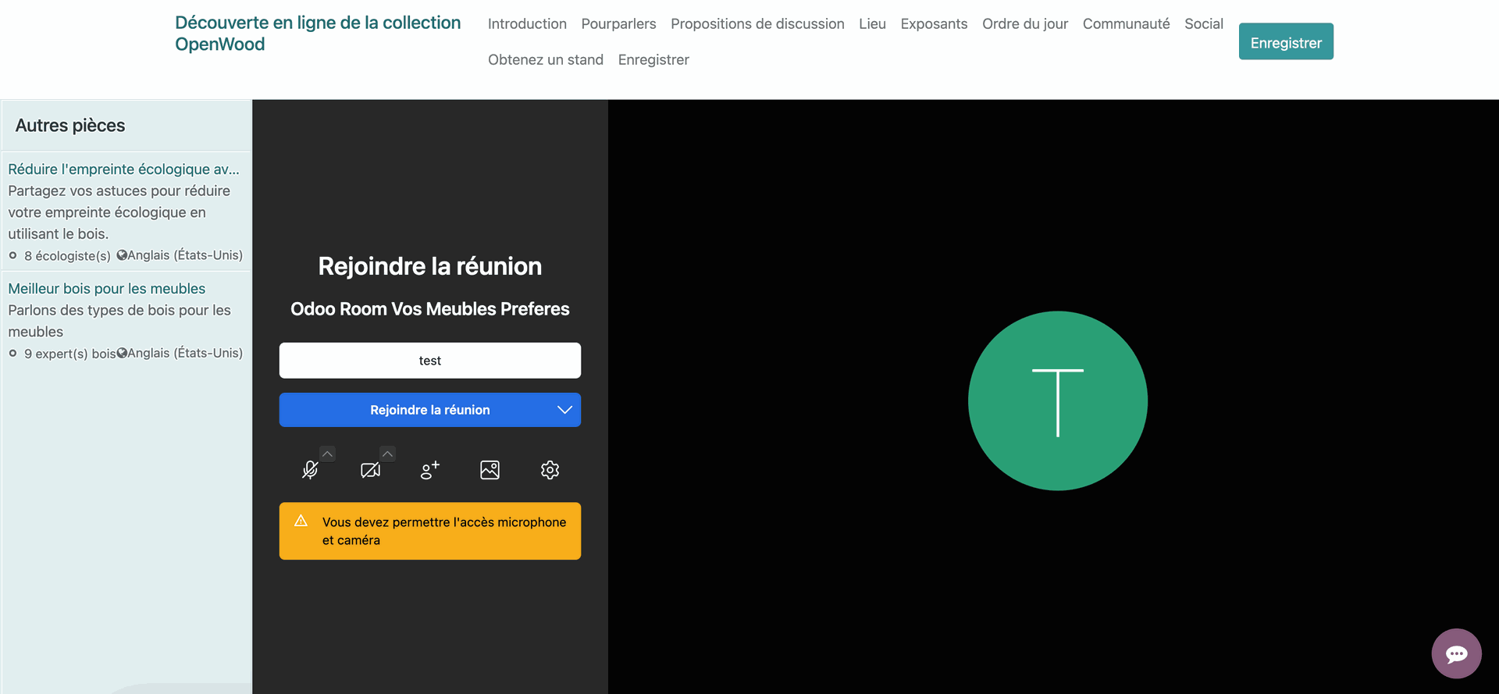Image resolution: width=1499 pixels, height=694 pixels.
Task: Open Réduire l'empreinte écologique room link
Action: point(123,169)
